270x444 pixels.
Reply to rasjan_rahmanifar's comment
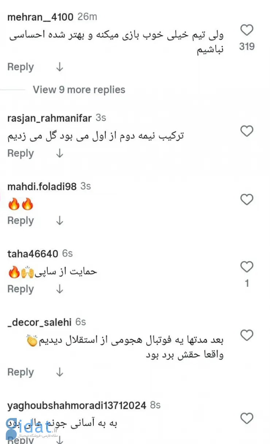click(20, 153)
